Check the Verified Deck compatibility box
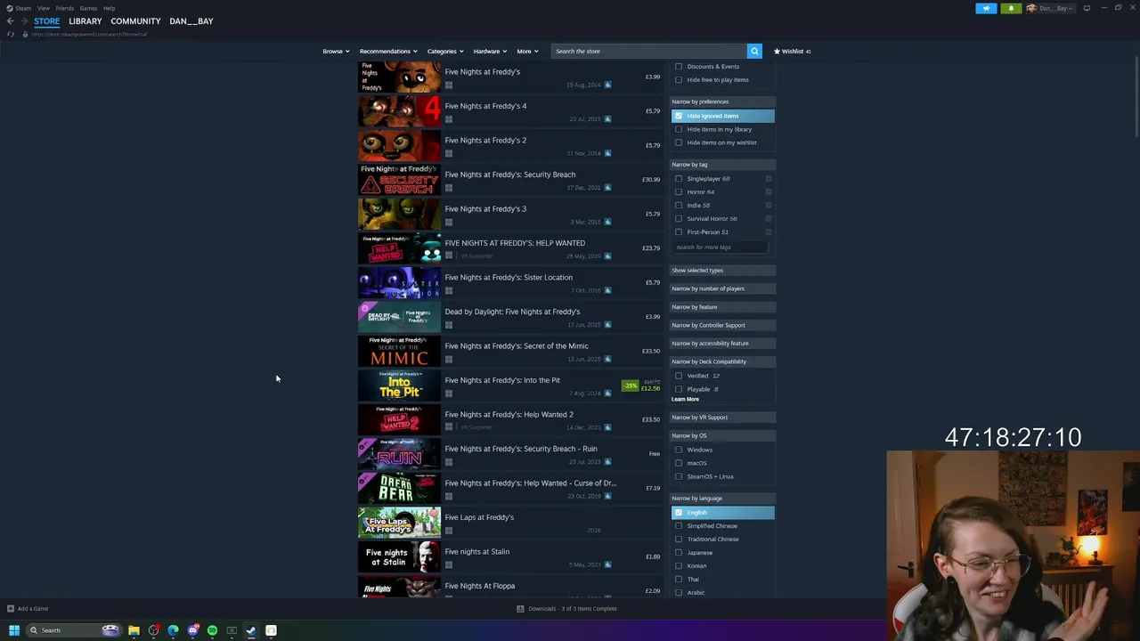 679,376
